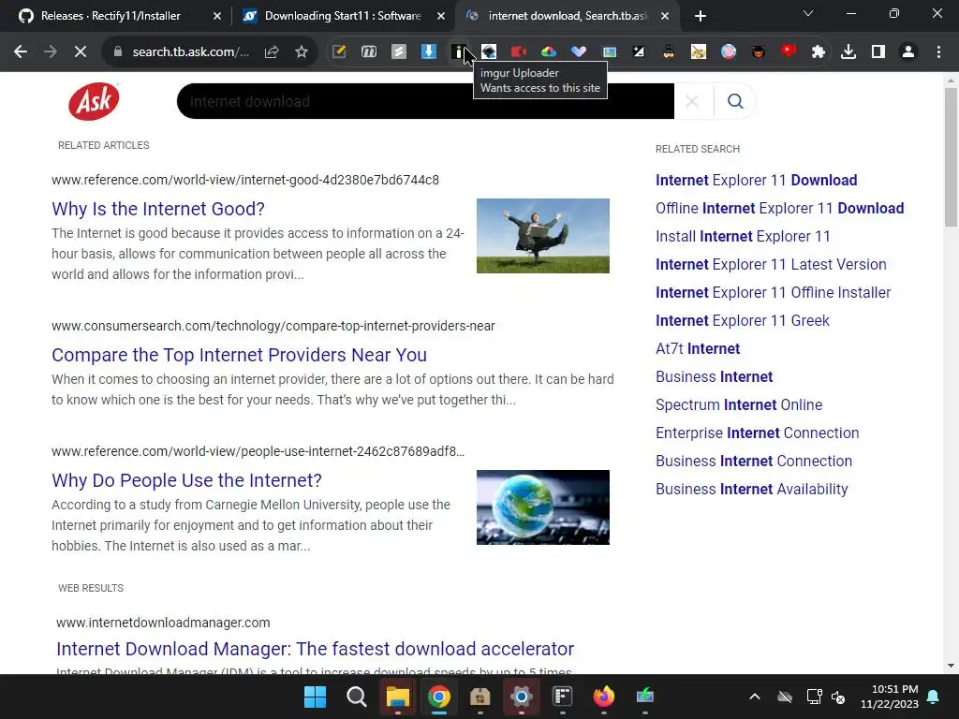Search 'Internet Explorer 11 Offline Installer'
This screenshot has width=959, height=719.
773,293
